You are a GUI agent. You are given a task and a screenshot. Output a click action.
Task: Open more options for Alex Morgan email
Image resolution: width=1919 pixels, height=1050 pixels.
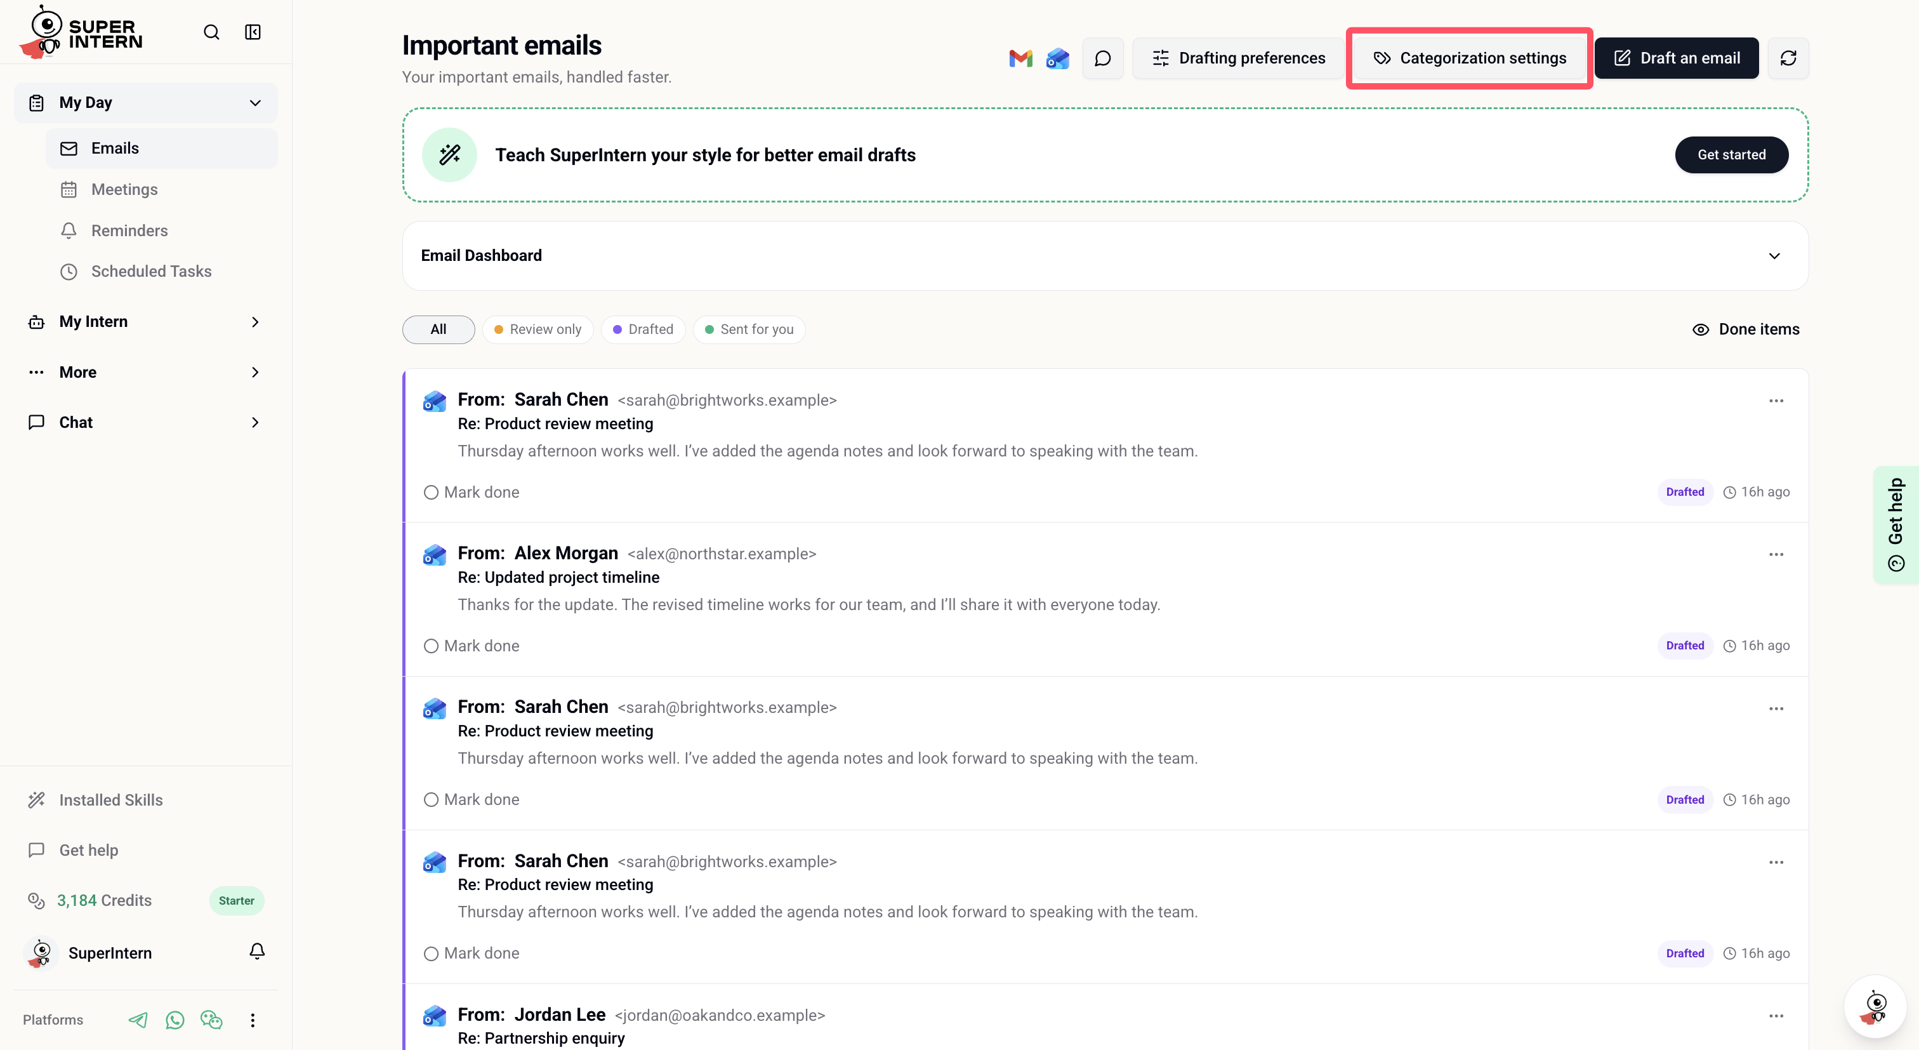pos(1776,554)
